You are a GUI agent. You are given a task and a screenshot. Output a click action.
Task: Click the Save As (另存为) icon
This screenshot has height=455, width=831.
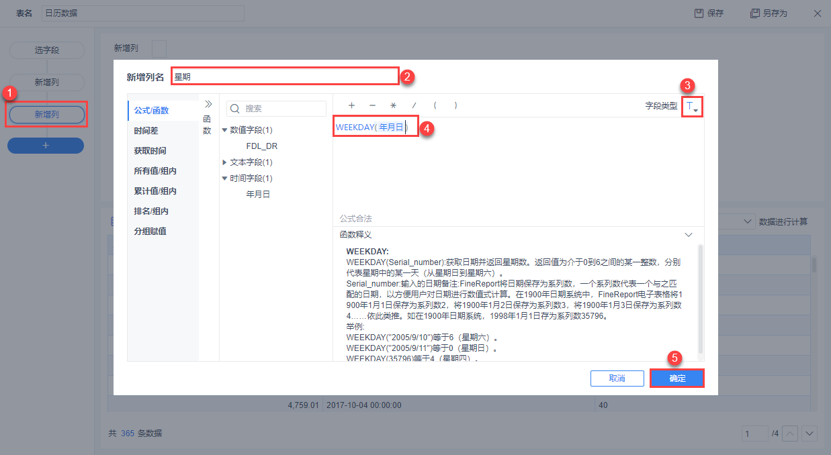(755, 13)
